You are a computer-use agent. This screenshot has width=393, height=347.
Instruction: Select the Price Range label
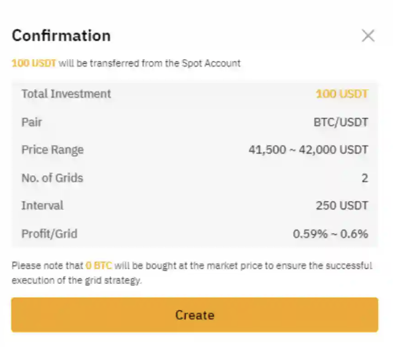[53, 150]
